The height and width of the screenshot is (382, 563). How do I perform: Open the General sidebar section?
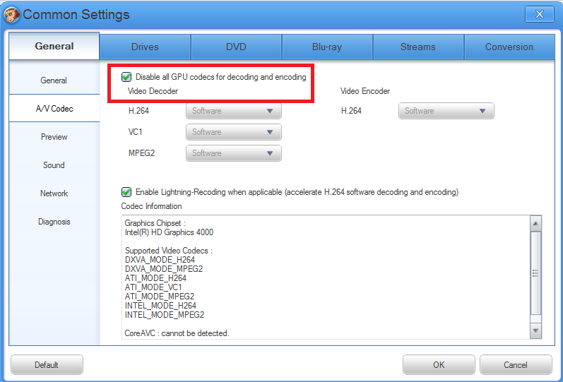54,80
